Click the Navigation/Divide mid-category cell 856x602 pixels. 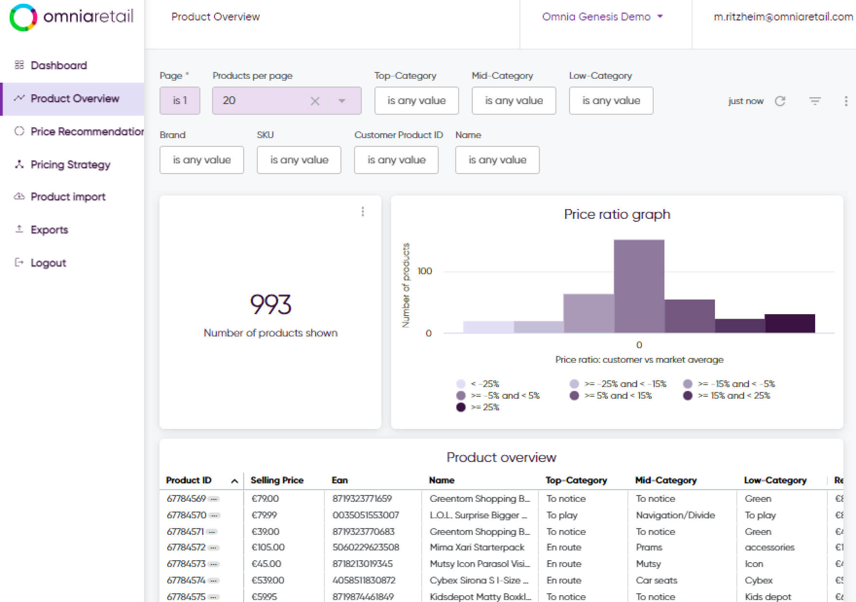click(x=676, y=515)
